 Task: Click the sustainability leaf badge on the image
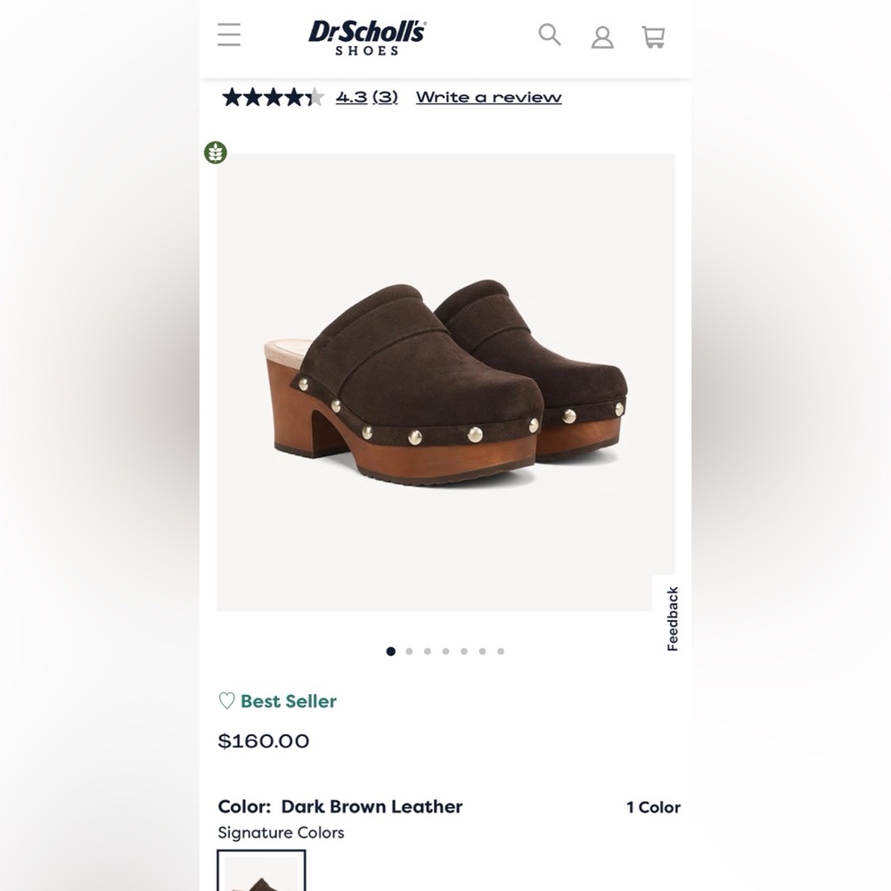point(216,152)
